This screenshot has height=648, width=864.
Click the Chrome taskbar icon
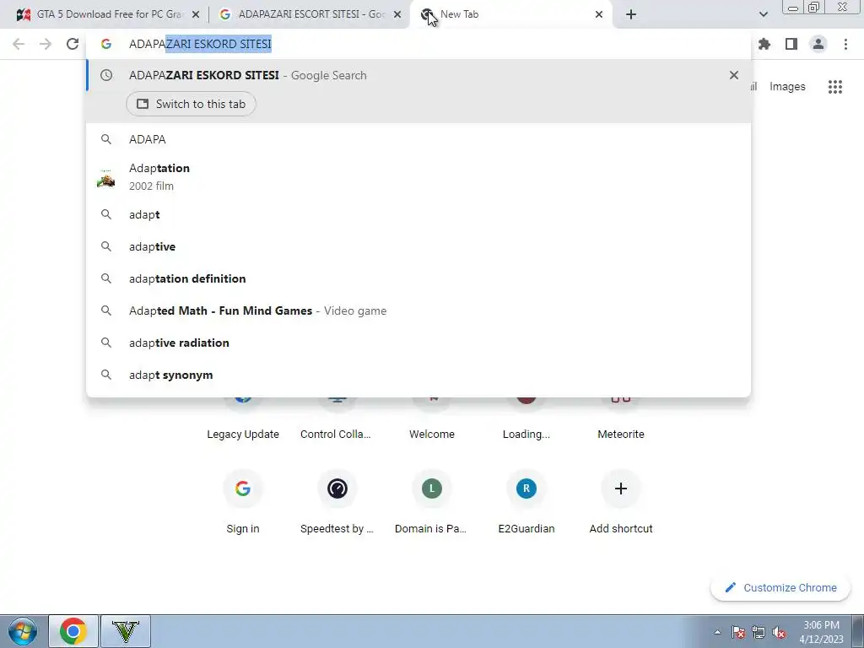[73, 631]
